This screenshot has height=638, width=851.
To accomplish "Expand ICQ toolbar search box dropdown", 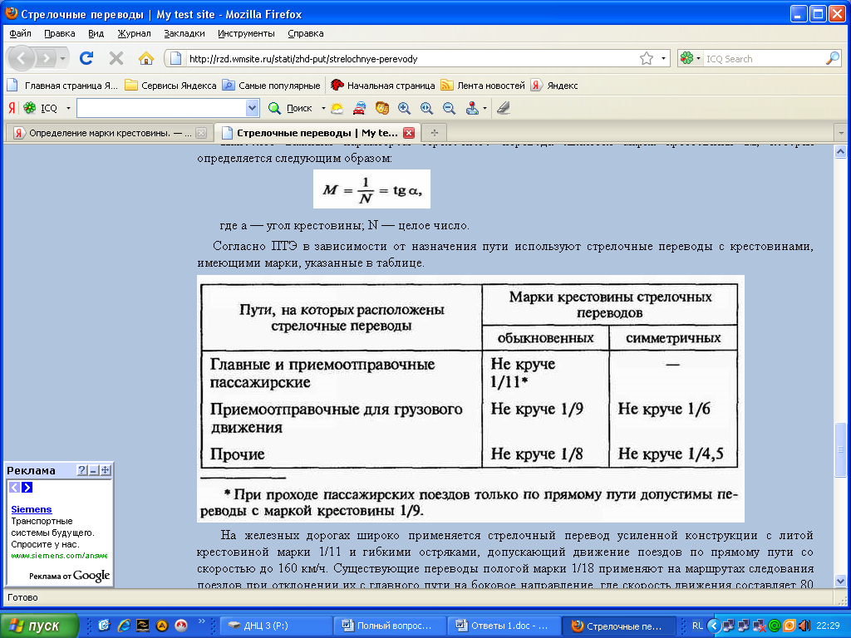I will [252, 108].
